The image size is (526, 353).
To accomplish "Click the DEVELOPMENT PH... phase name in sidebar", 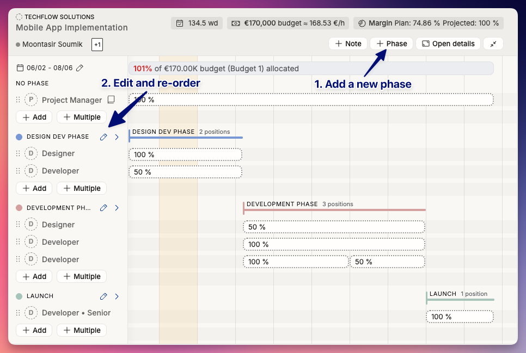I will [59, 208].
